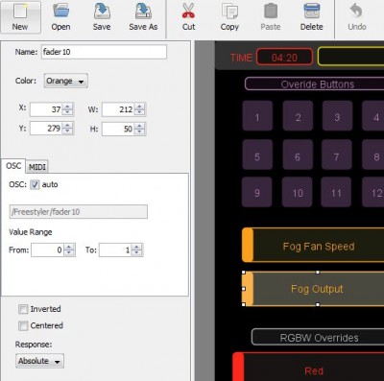Screen dimensions: 384x381
Task: Decrease the H value with down arrow
Action: [139, 131]
